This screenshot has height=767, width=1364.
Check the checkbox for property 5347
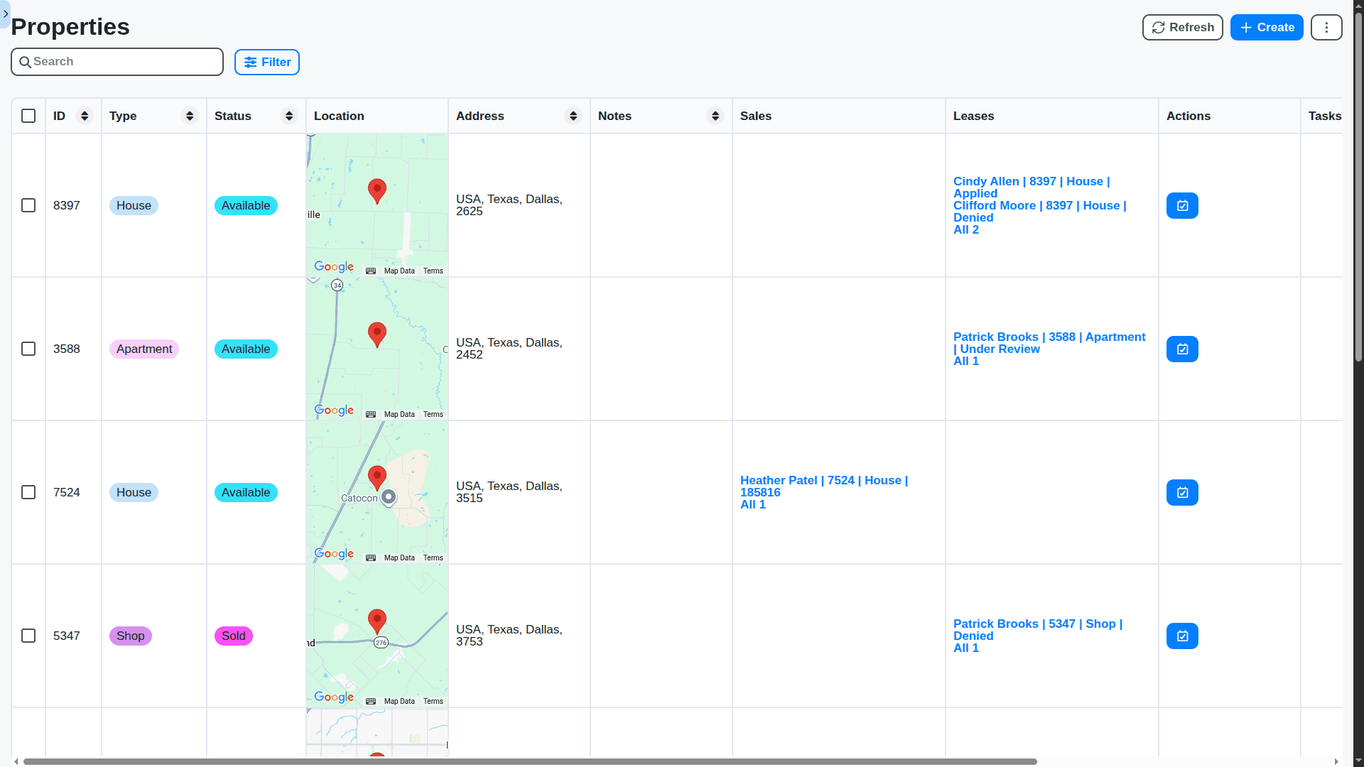28,636
